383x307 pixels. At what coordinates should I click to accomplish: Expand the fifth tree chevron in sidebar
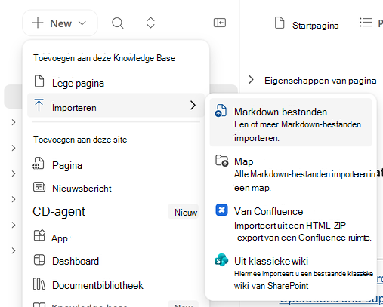[x=14, y=225]
